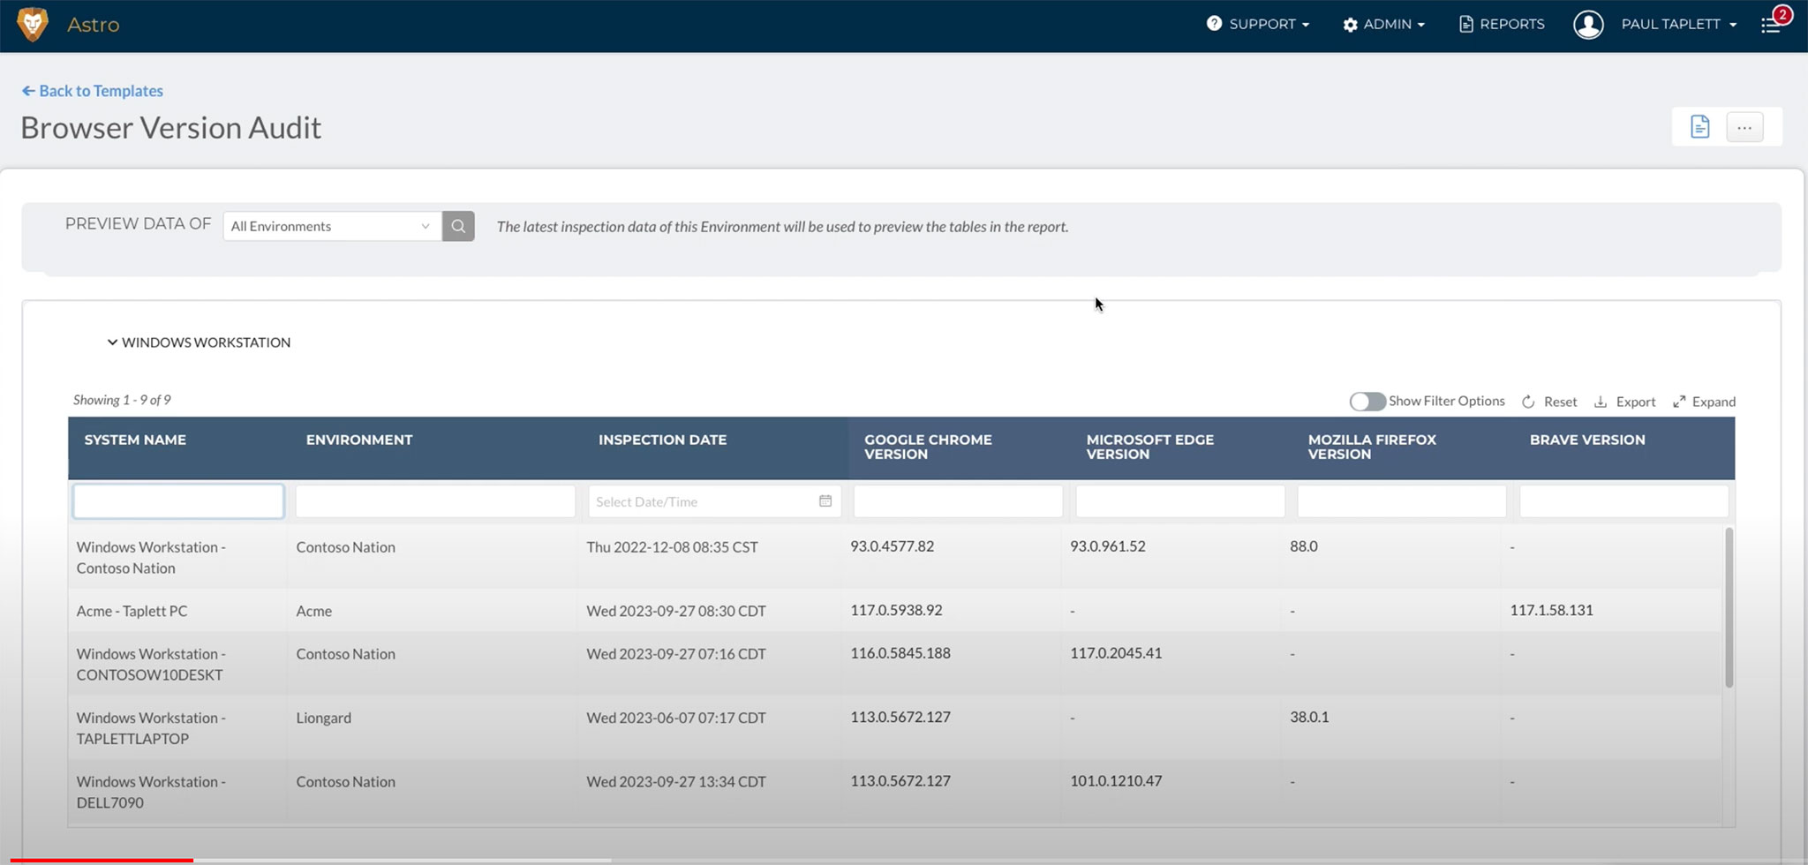Click the document report icon button
Viewport: 1808px width, 865px height.
tap(1699, 127)
